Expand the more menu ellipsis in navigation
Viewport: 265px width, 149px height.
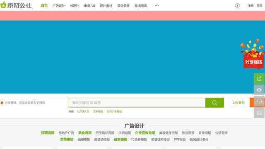(x=157, y=5)
